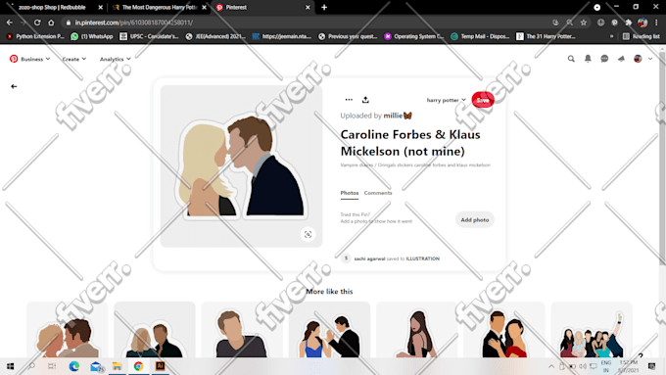The height and width of the screenshot is (375, 666).
Task: Open uploader millie's profile
Action: [398, 116]
